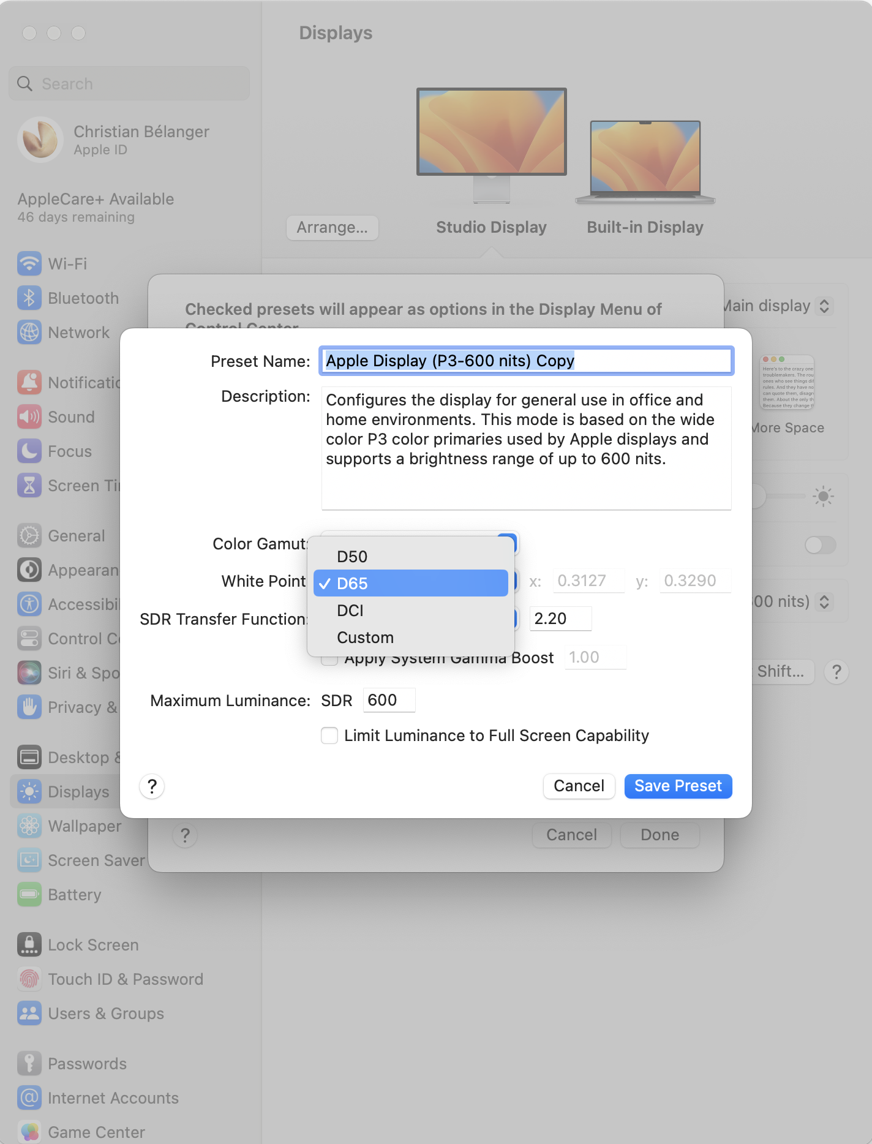Toggle Apply System Gamma Boost checkbox
Viewport: 872px width, 1144px height.
click(329, 660)
